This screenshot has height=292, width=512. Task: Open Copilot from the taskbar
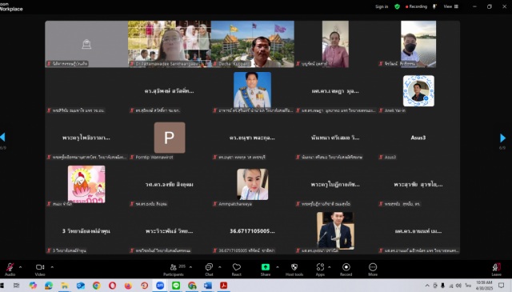point(33,286)
